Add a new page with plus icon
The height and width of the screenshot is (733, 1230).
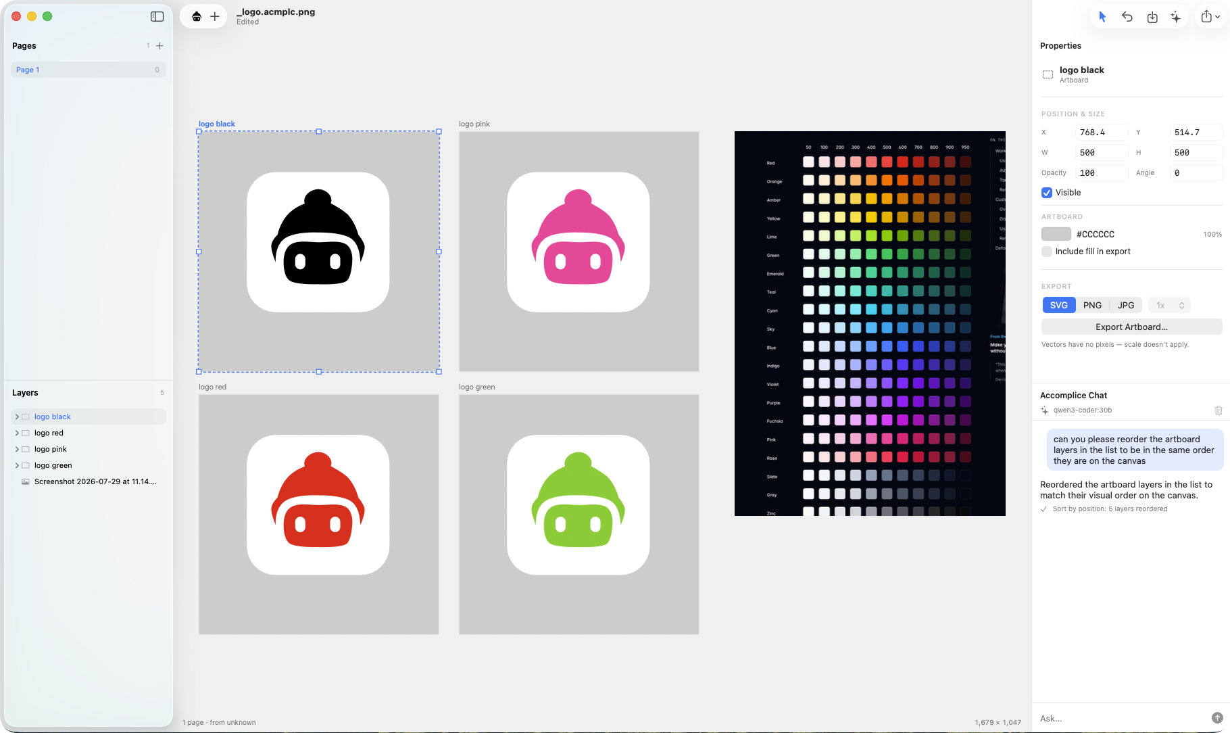[159, 46]
